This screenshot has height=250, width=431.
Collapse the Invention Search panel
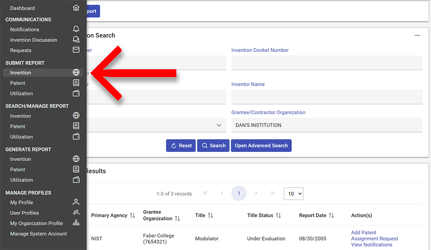417,36
